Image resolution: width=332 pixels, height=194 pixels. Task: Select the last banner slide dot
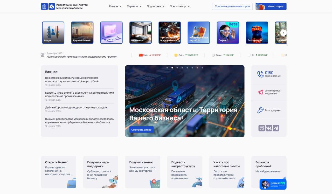click(202, 68)
